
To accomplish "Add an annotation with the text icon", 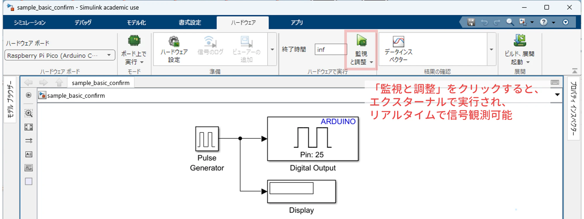I will tap(29, 154).
